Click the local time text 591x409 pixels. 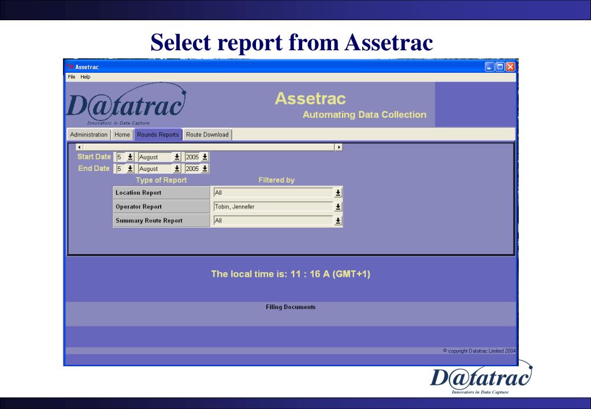tap(291, 274)
